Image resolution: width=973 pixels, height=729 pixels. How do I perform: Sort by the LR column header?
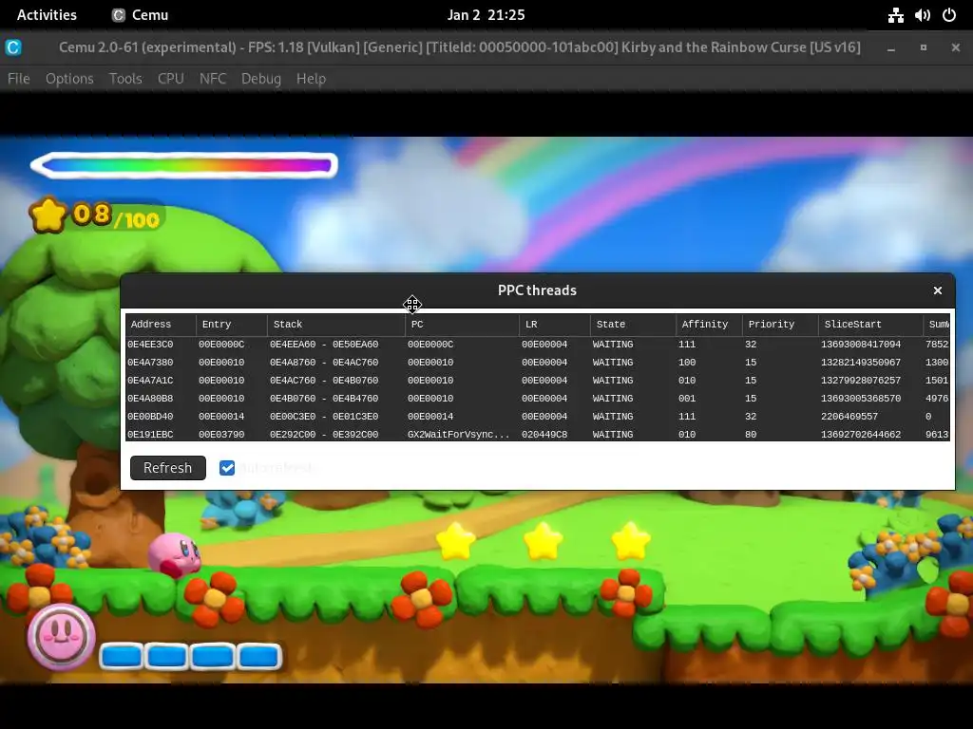coord(555,325)
